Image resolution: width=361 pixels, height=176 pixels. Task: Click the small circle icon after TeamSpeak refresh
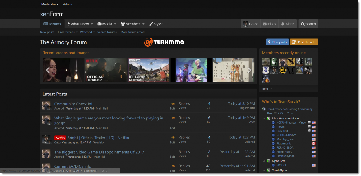pos(292,113)
